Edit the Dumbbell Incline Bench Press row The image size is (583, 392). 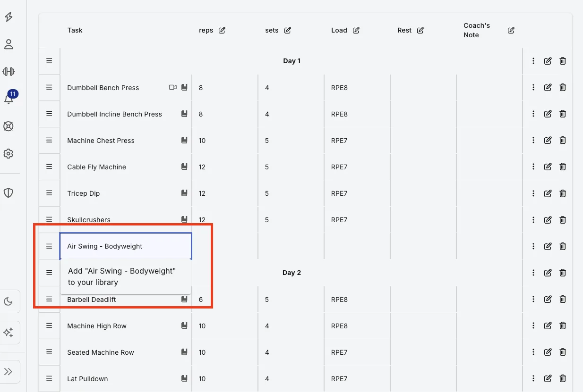click(548, 114)
